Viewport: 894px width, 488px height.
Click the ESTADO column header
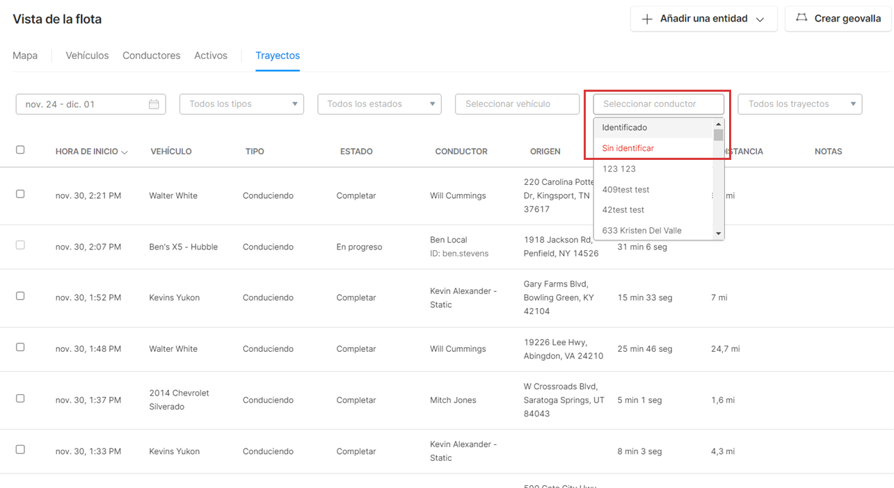[x=356, y=152]
